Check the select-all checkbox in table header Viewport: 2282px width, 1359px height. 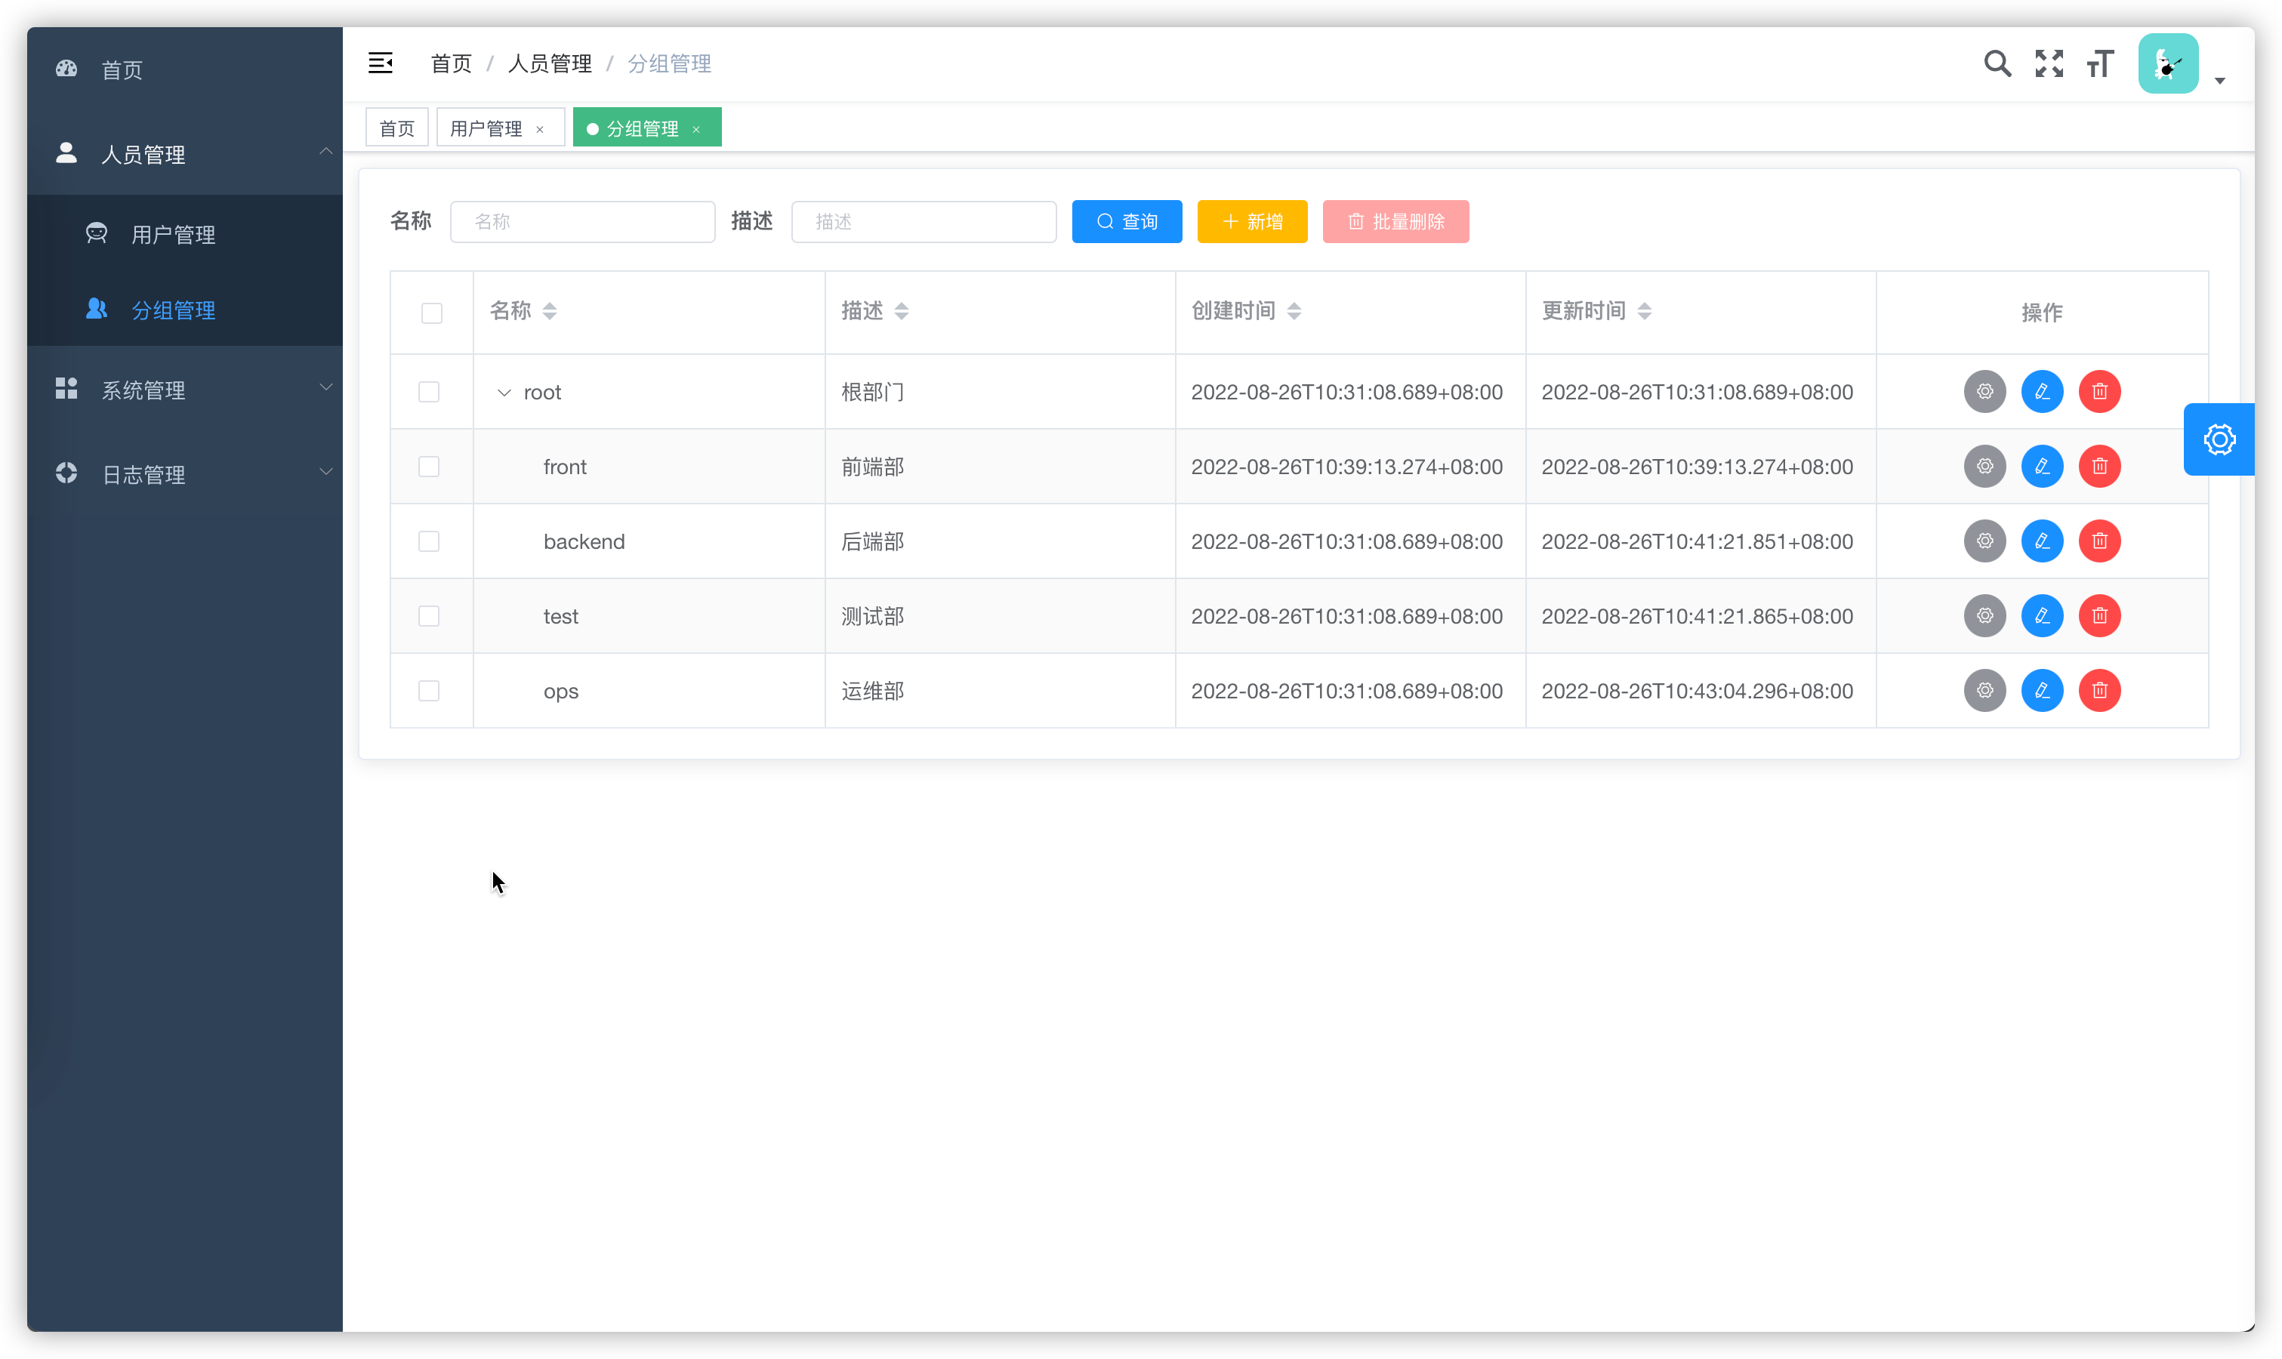(x=431, y=313)
